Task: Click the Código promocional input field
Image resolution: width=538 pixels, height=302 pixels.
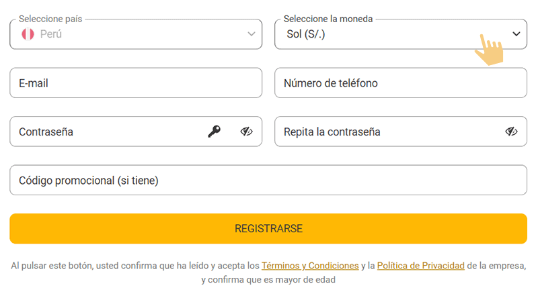Action: (268, 180)
